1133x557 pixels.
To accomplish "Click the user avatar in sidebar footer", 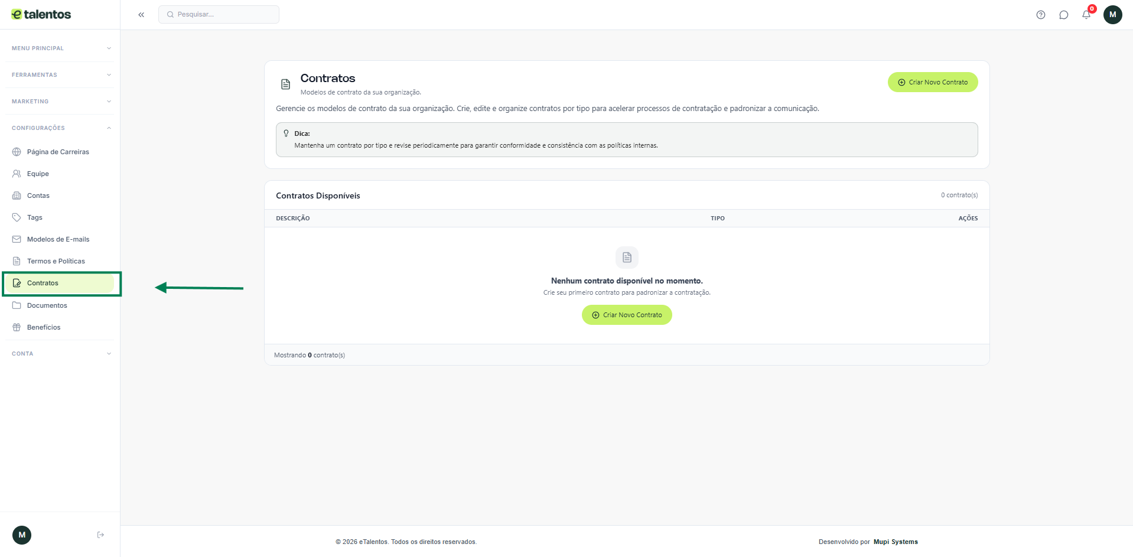I will coord(22,535).
